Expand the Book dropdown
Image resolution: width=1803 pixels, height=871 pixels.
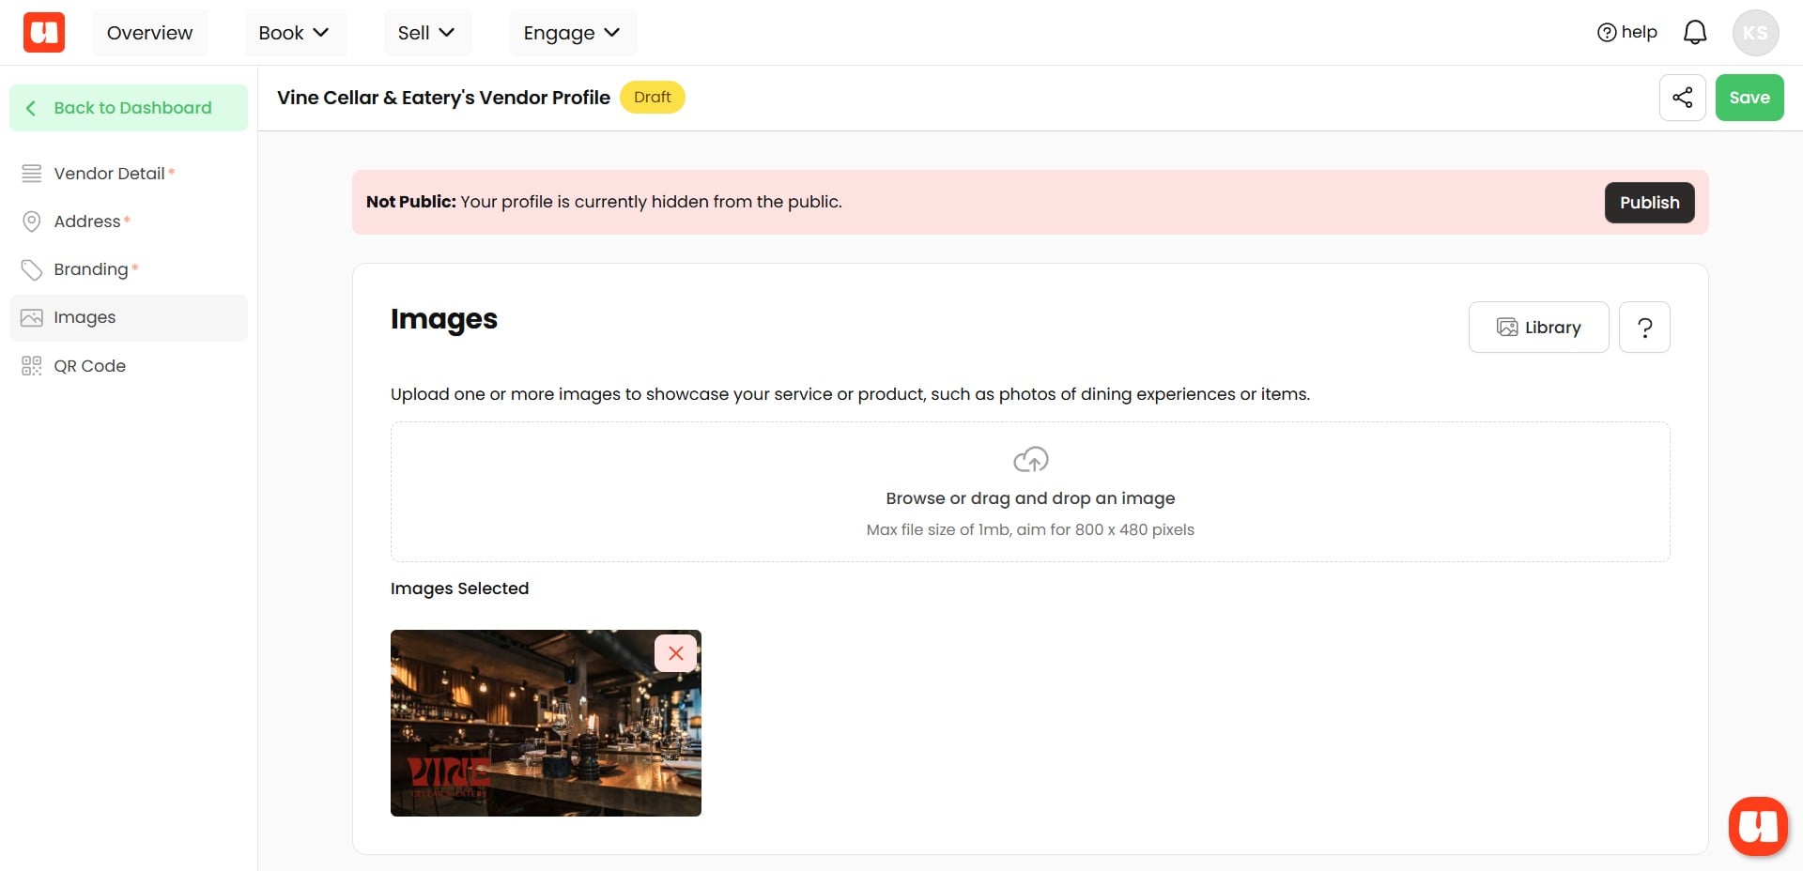pyautogui.click(x=295, y=32)
